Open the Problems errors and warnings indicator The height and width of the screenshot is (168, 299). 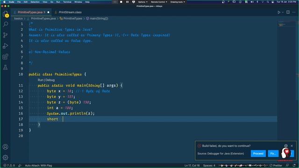click(x=9, y=165)
